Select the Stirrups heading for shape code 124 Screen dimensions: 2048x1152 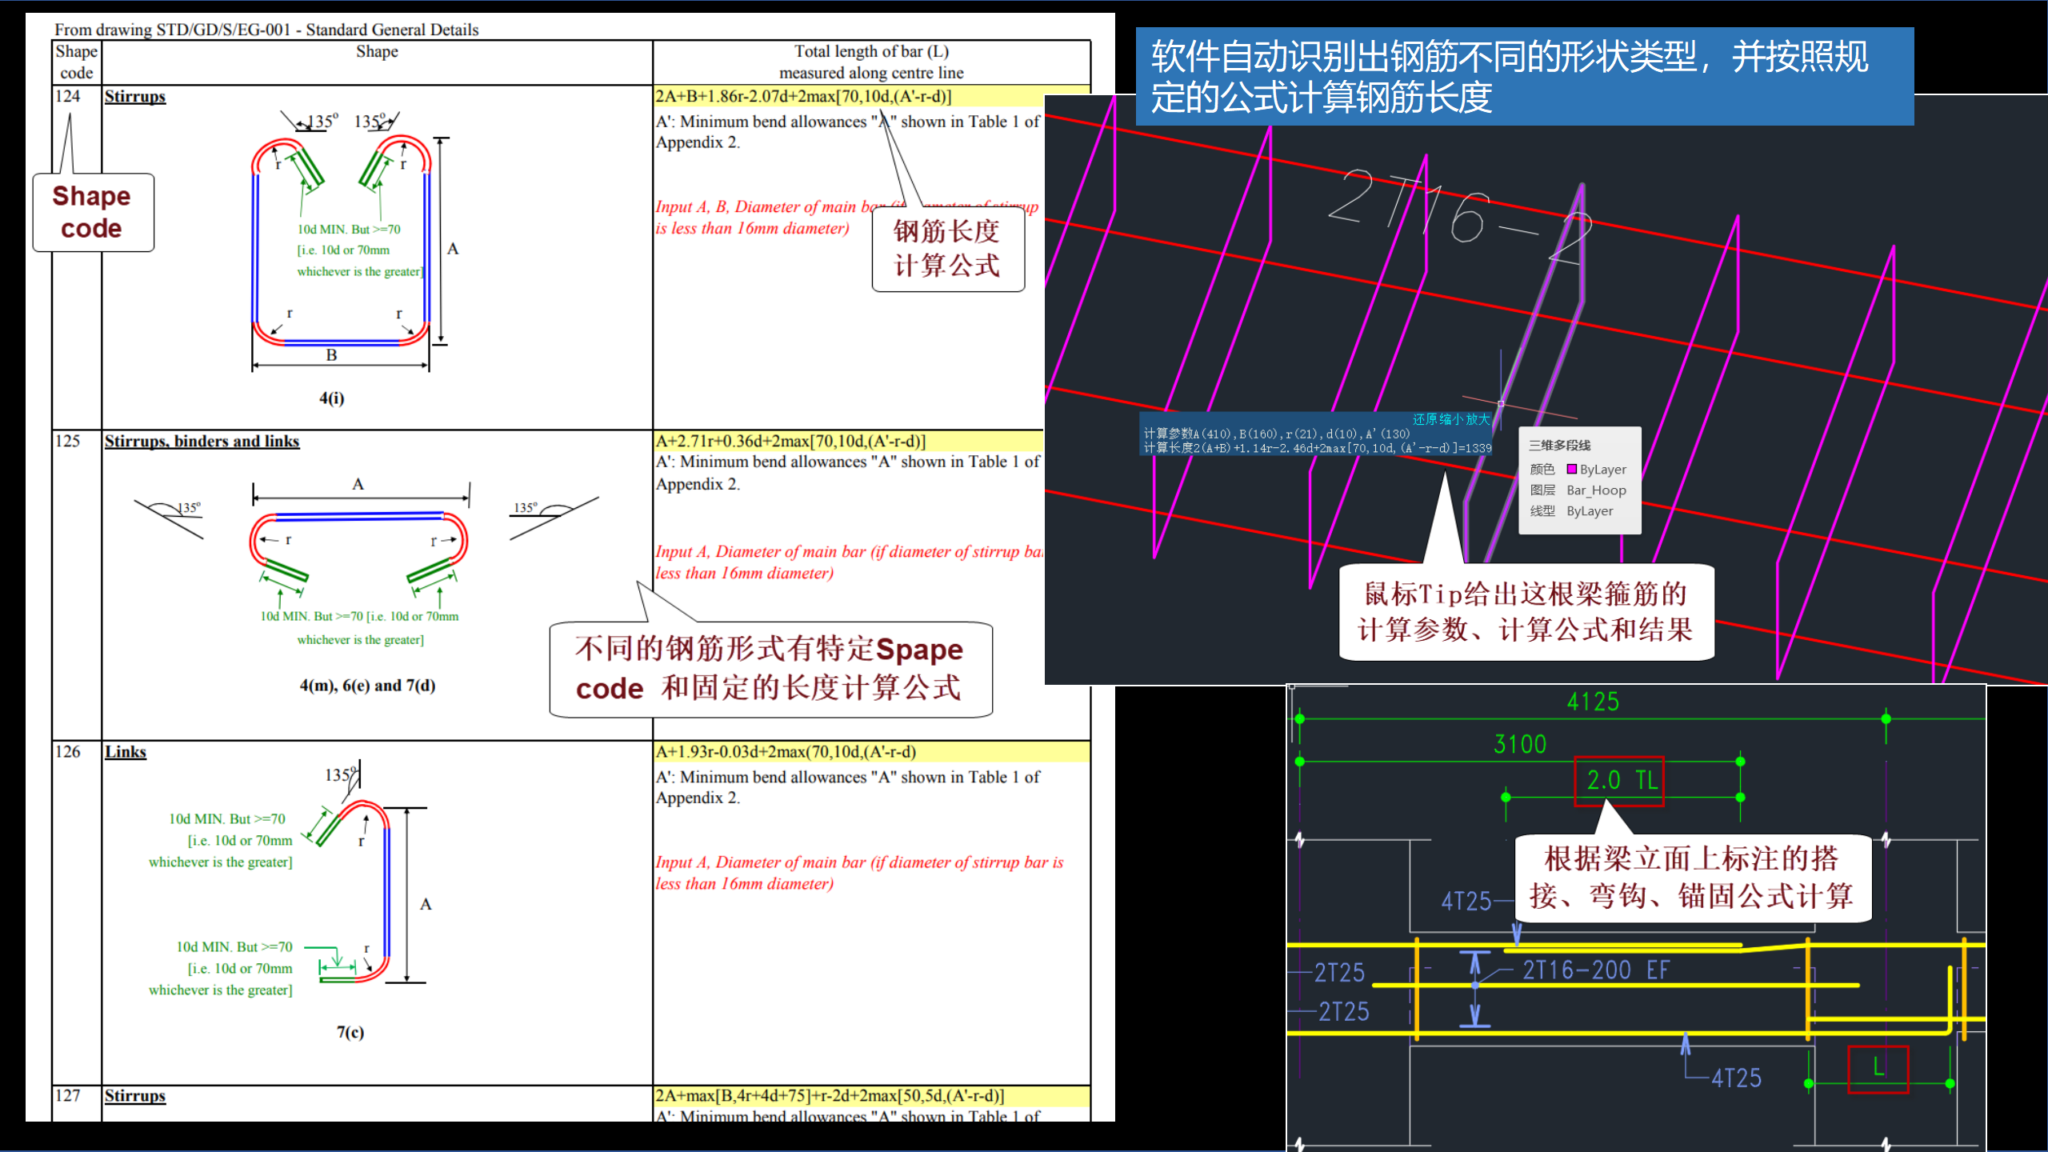click(x=134, y=96)
